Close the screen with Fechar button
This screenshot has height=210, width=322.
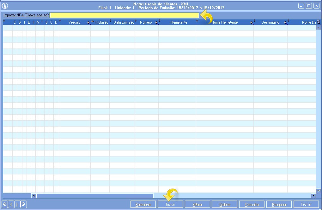pyautogui.click(x=306, y=204)
